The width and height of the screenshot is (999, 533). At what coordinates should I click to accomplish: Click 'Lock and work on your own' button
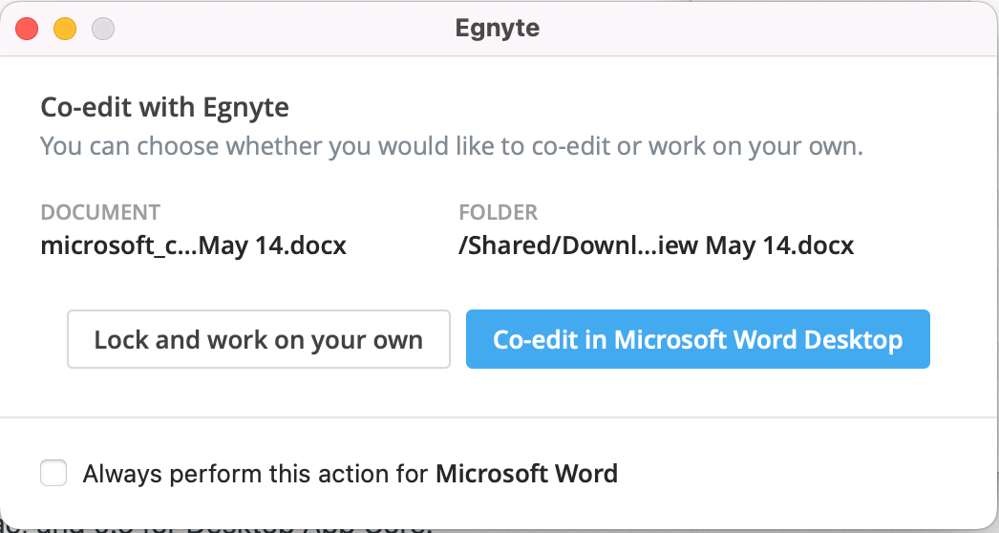[259, 339]
